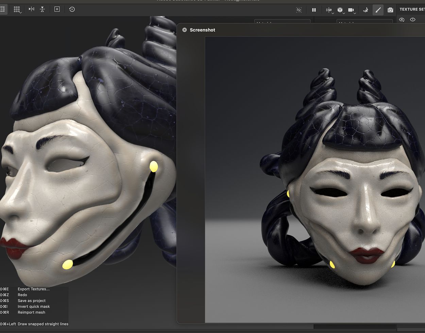This screenshot has height=333, width=425.
Task: Toggle hide-selection dashed eye icon
Action: (x=299, y=10)
